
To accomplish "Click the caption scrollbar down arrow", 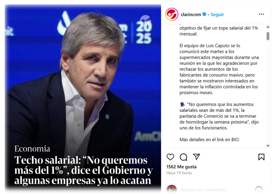I will tap(268, 146).
